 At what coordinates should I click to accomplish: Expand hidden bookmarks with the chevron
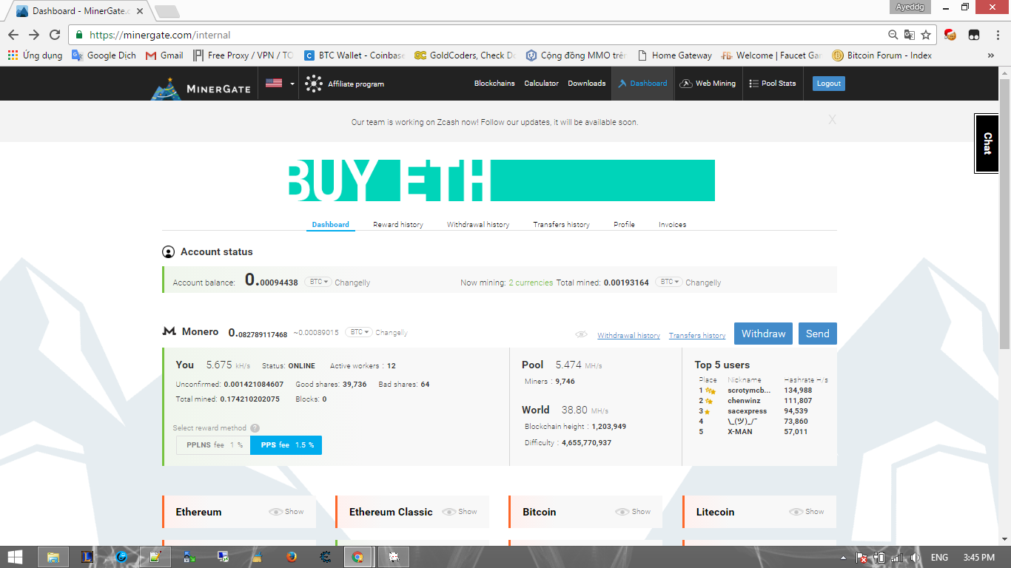click(991, 55)
